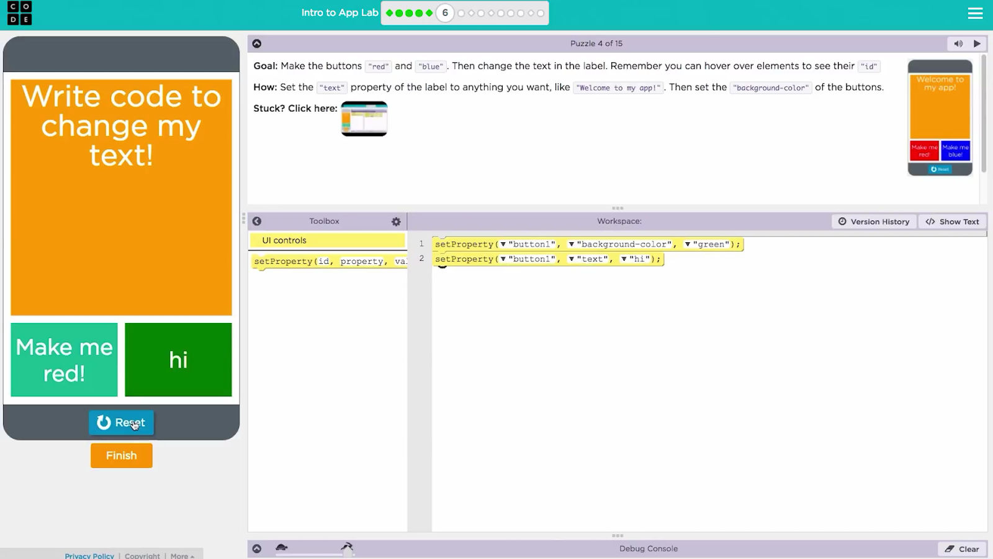993x559 pixels.
Task: Collapse the Debug Console panel
Action: pyautogui.click(x=257, y=548)
